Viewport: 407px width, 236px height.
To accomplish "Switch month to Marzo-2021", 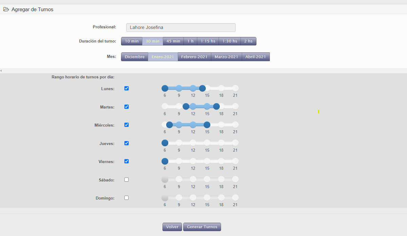I will click(x=226, y=57).
